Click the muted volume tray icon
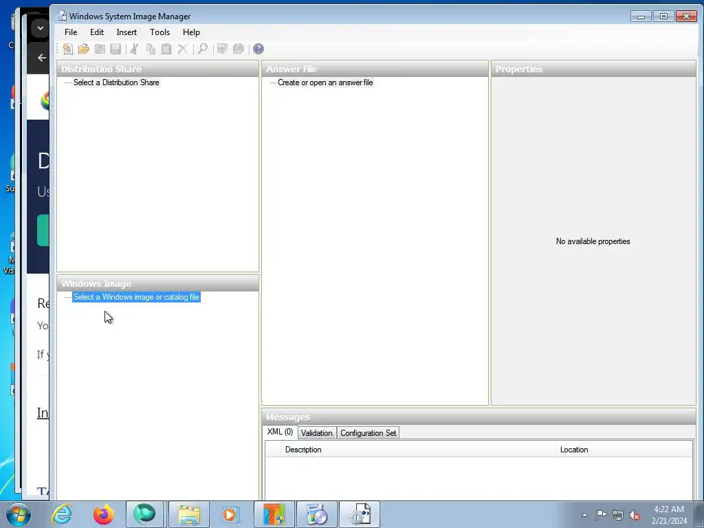 [635, 515]
